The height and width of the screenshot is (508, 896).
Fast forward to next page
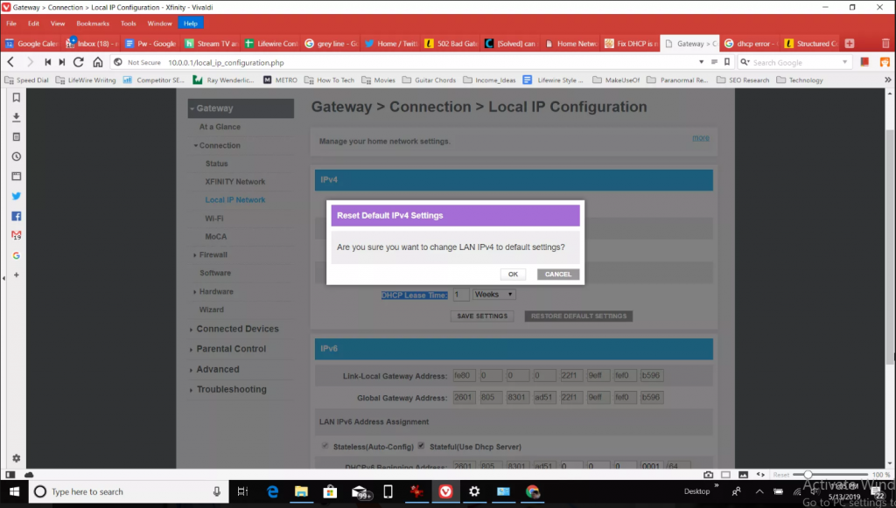pos(62,62)
